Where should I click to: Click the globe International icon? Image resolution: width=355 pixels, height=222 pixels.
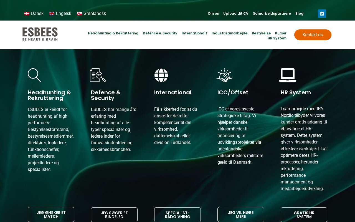click(161, 75)
